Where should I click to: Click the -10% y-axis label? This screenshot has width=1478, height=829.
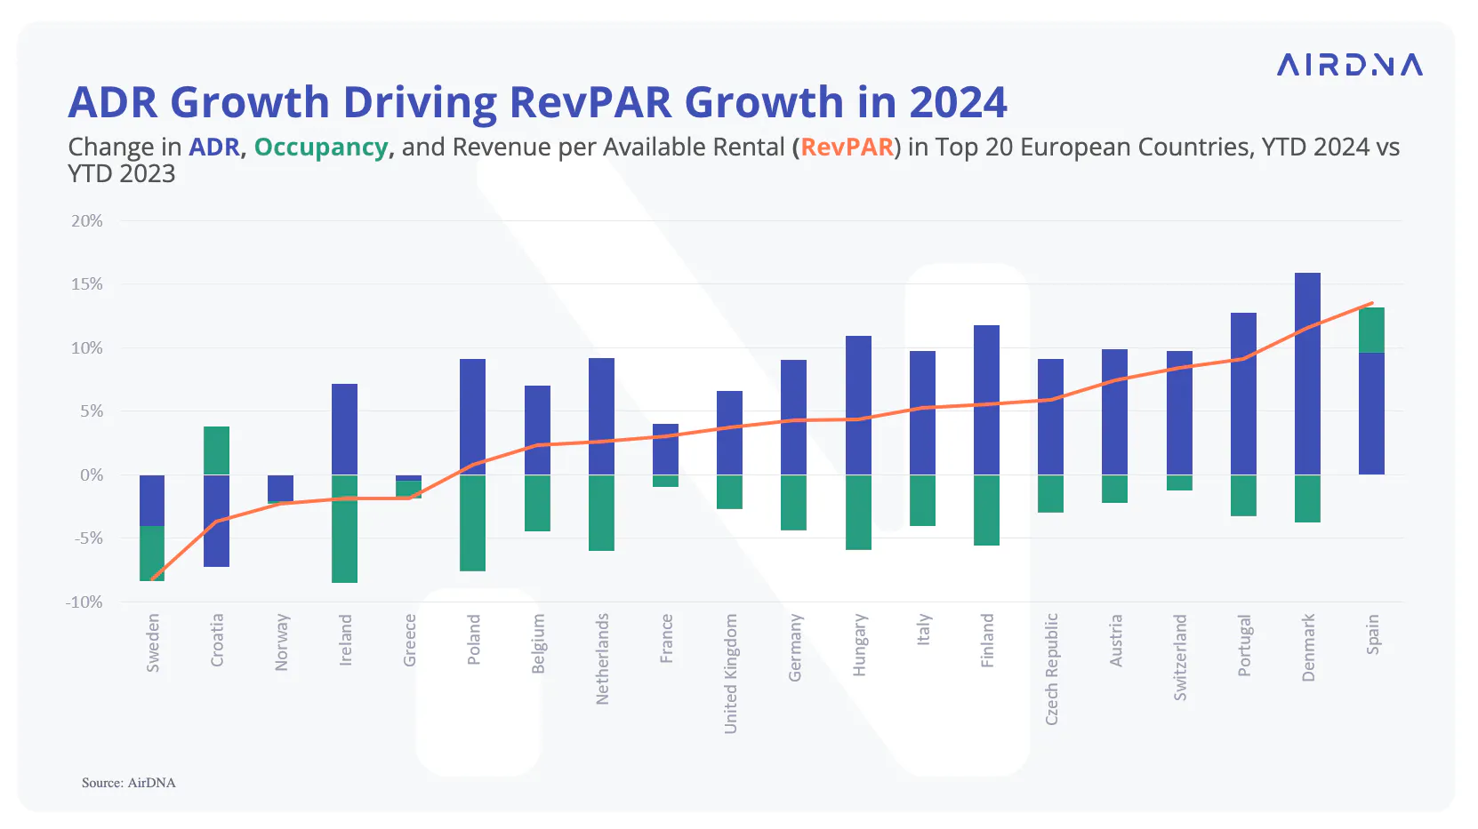84,602
